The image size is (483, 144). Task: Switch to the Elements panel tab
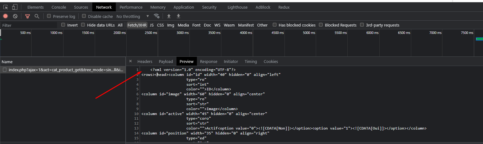click(x=36, y=7)
